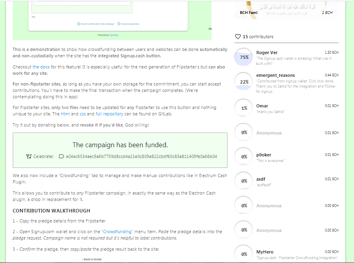
Task: Click the Celebrate! button
Action: (x=40, y=156)
